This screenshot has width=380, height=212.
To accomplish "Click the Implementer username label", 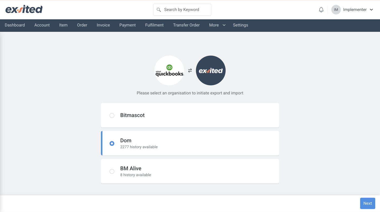I will tap(355, 10).
